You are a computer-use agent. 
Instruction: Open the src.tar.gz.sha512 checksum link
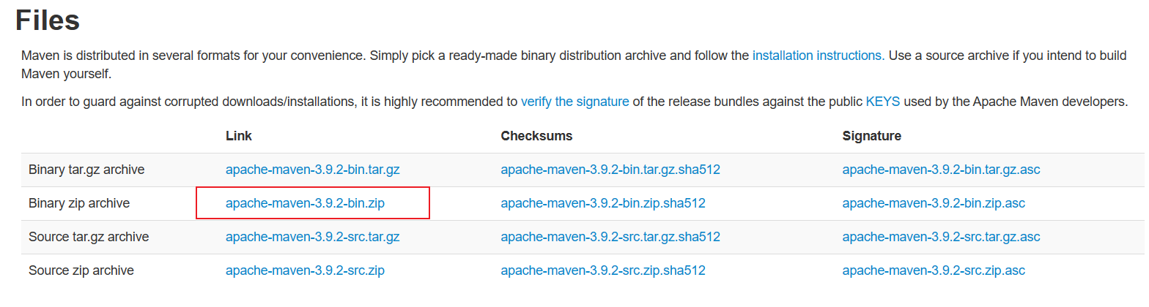(x=610, y=237)
